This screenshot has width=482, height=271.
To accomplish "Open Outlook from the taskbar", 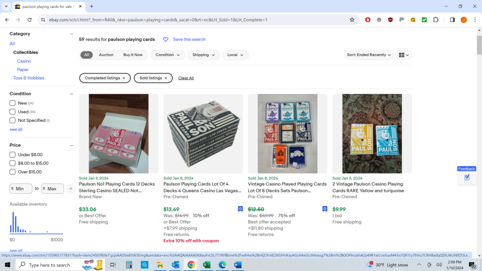I will tap(176, 265).
